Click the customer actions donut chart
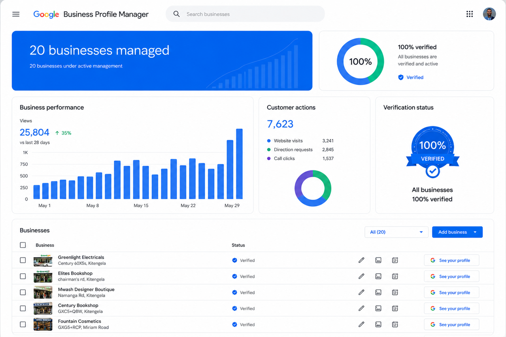The height and width of the screenshot is (337, 506). [x=313, y=188]
